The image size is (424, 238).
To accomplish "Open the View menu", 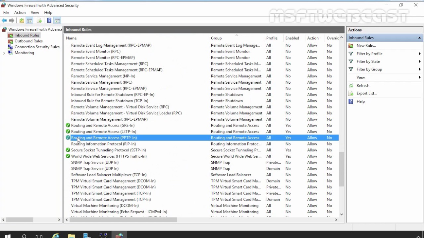I will [x=35, y=13].
